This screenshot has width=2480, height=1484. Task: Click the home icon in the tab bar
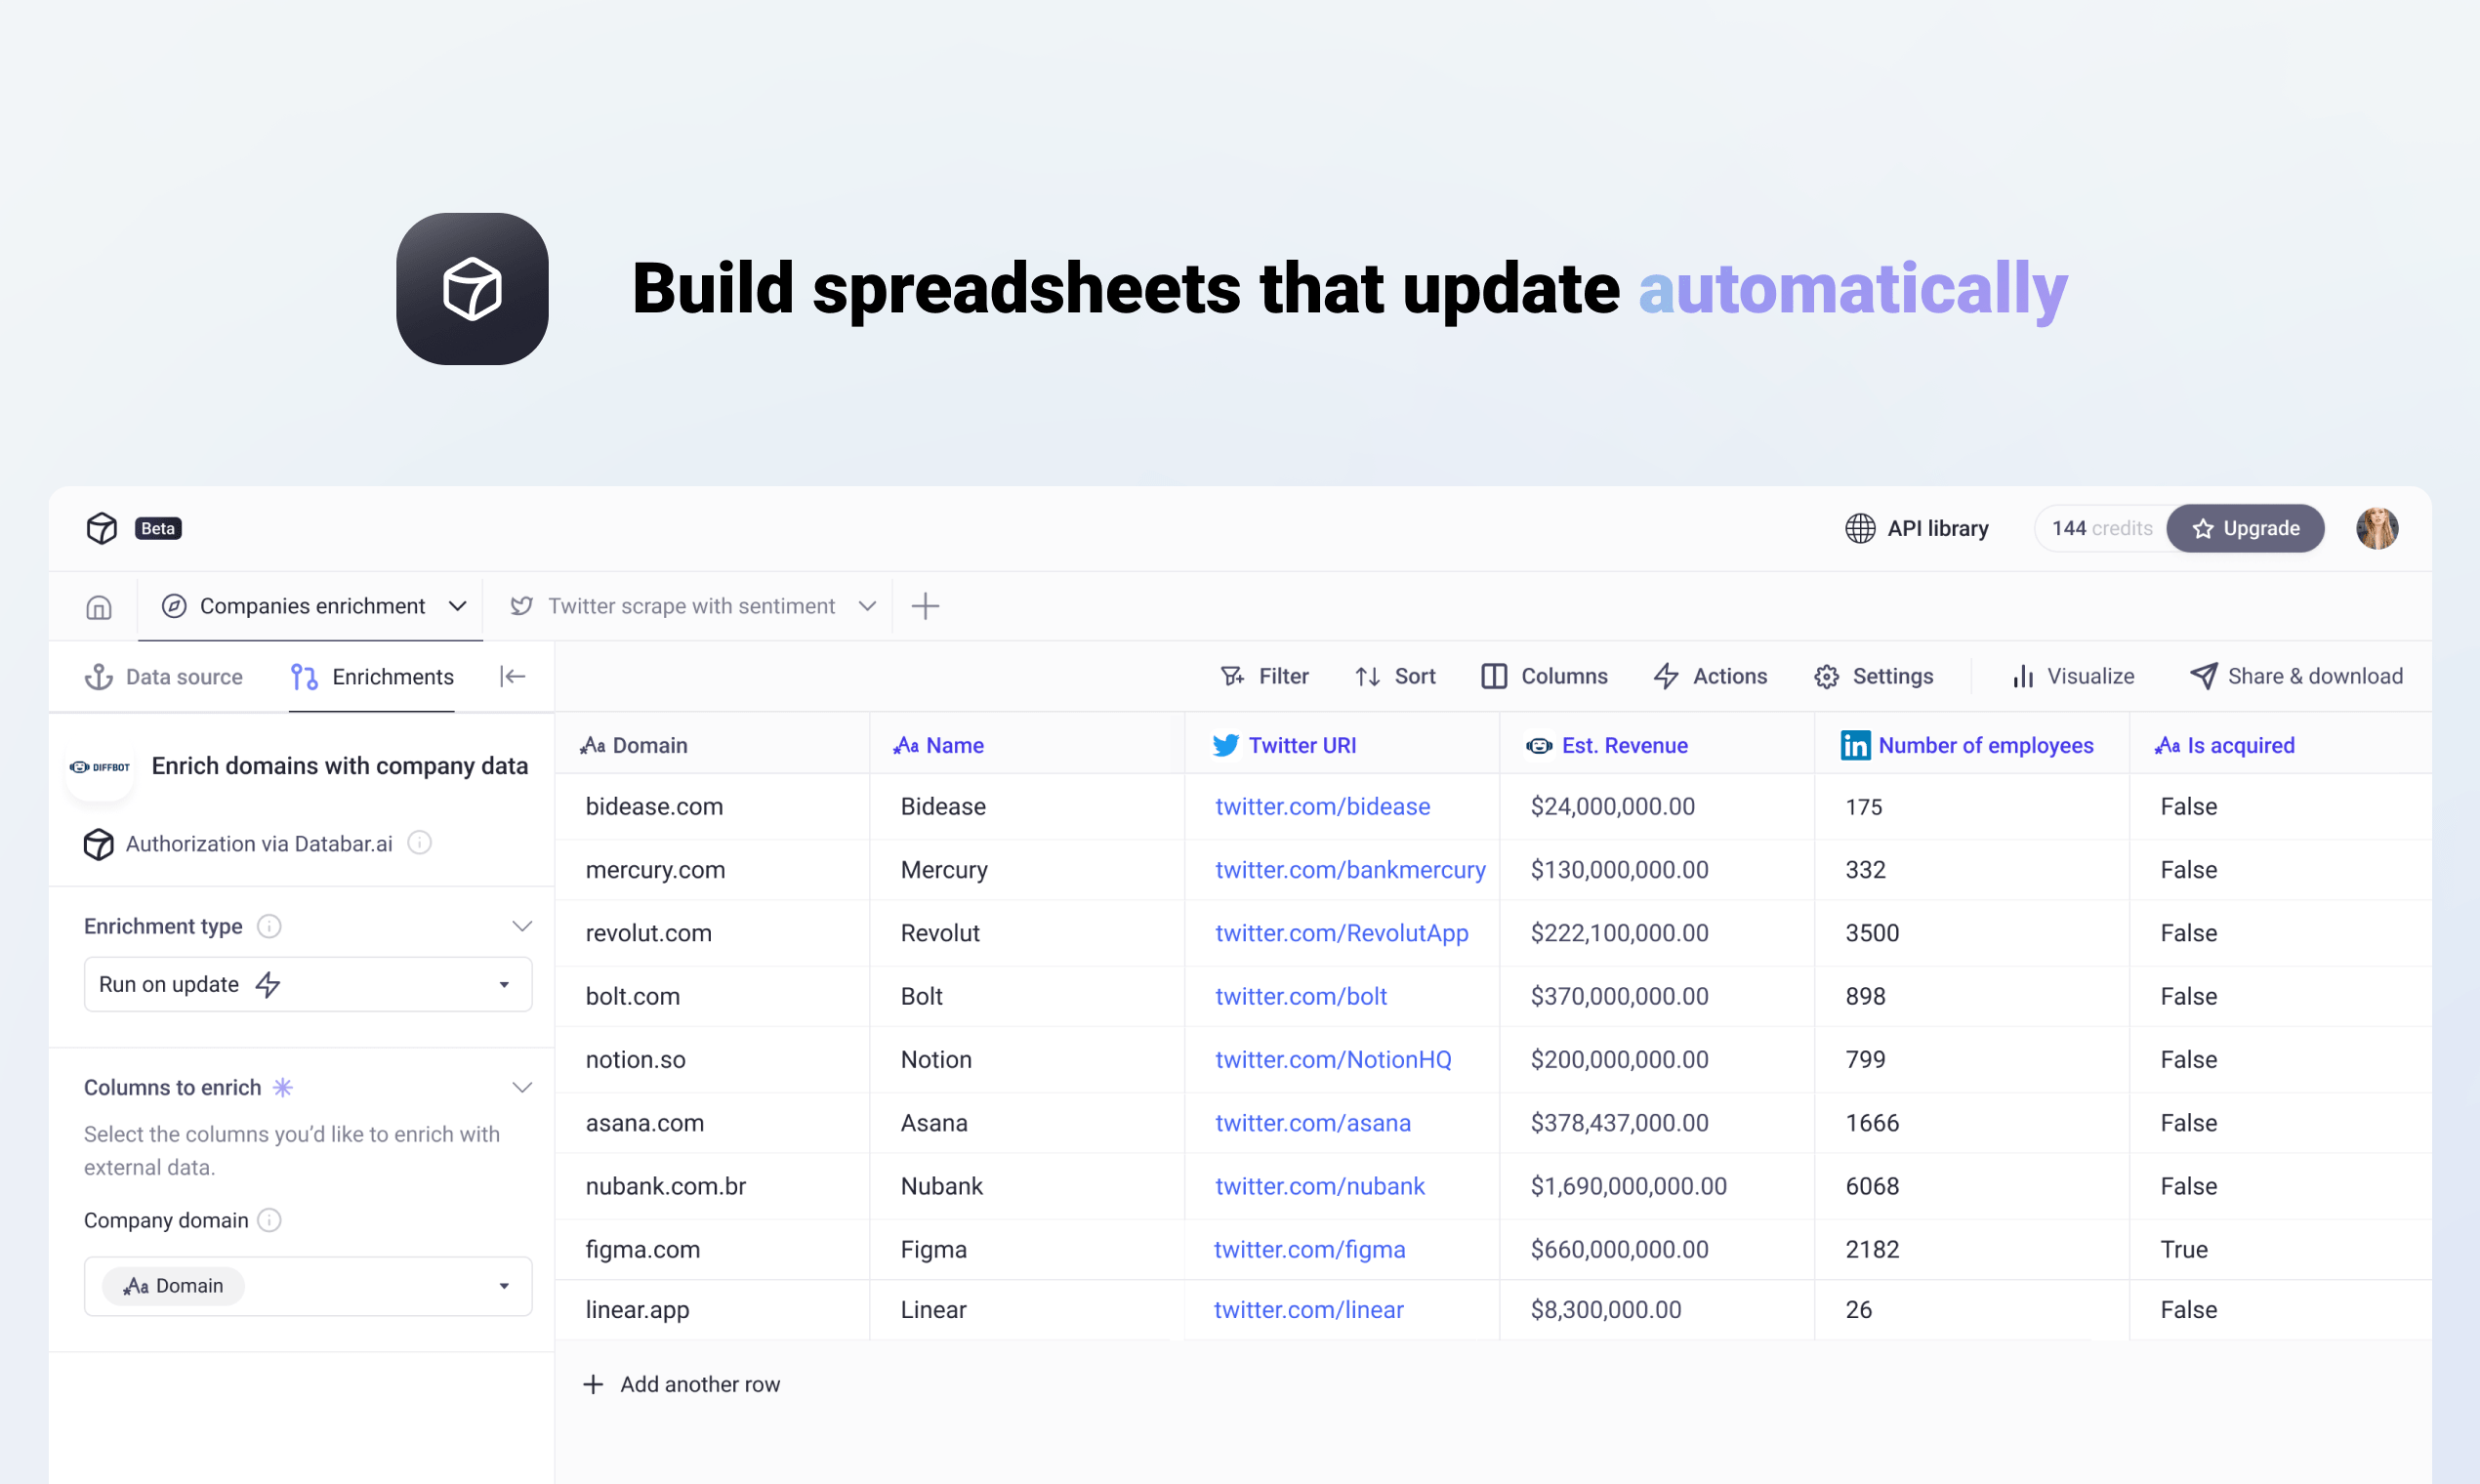coord(98,606)
